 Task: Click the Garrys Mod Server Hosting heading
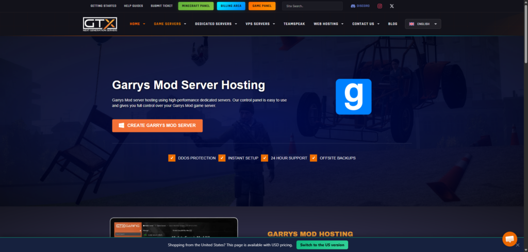point(189,85)
